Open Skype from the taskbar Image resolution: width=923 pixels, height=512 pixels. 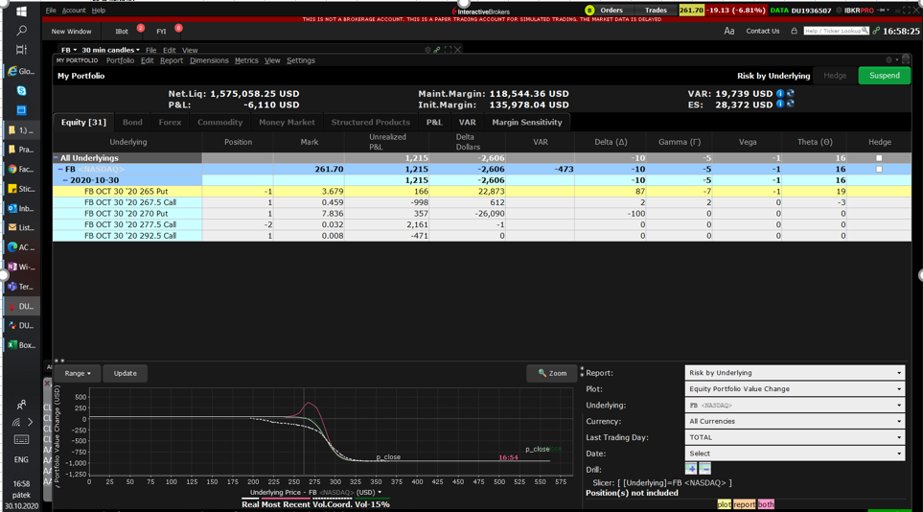(21, 91)
